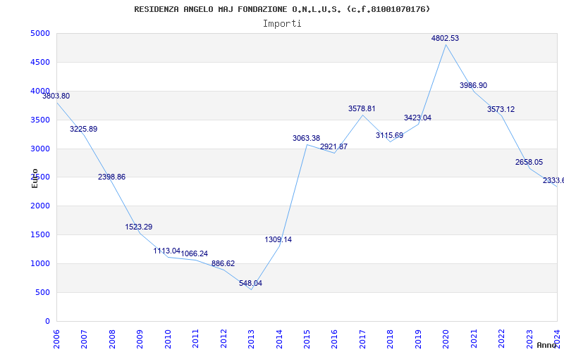Click the 2015 year axis label
The height and width of the screenshot is (352, 564).
coord(307,339)
